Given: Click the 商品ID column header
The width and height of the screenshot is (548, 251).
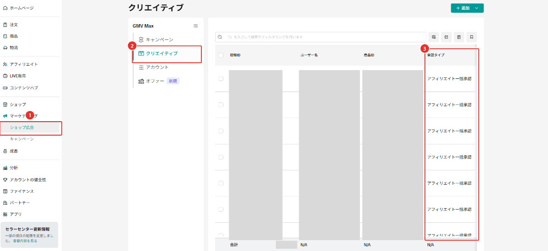Looking at the screenshot, I should 369,55.
